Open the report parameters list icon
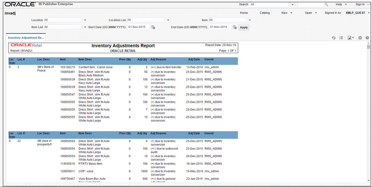 pos(341,38)
